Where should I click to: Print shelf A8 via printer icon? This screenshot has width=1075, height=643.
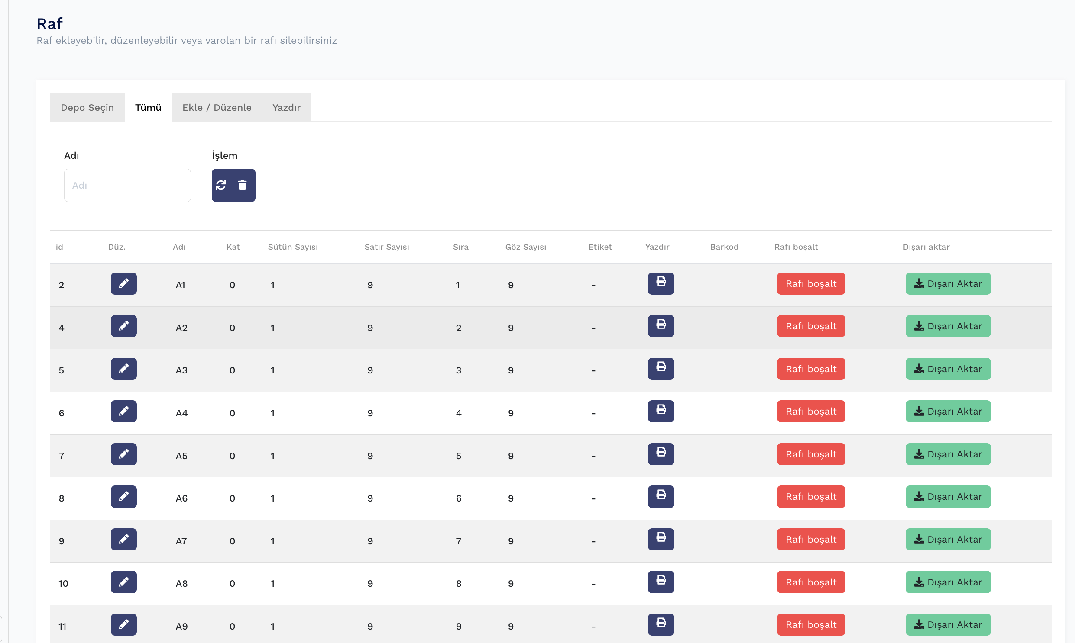point(661,582)
